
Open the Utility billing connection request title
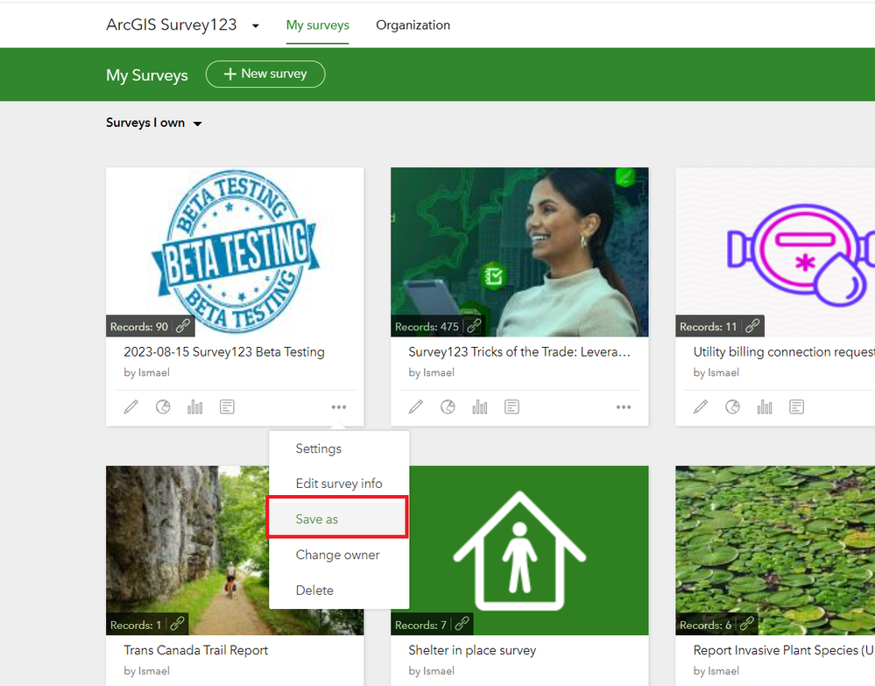coord(784,351)
